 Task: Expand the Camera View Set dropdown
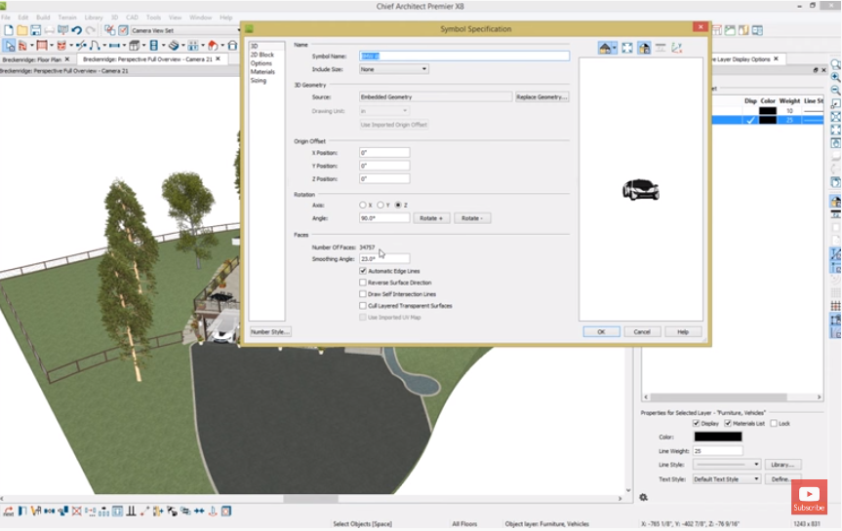pyautogui.click(x=236, y=30)
